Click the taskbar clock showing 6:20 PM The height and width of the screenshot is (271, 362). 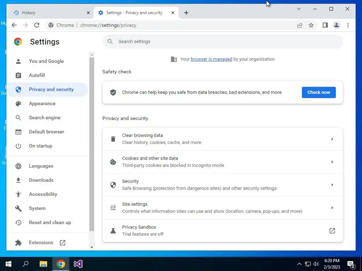tap(332, 264)
